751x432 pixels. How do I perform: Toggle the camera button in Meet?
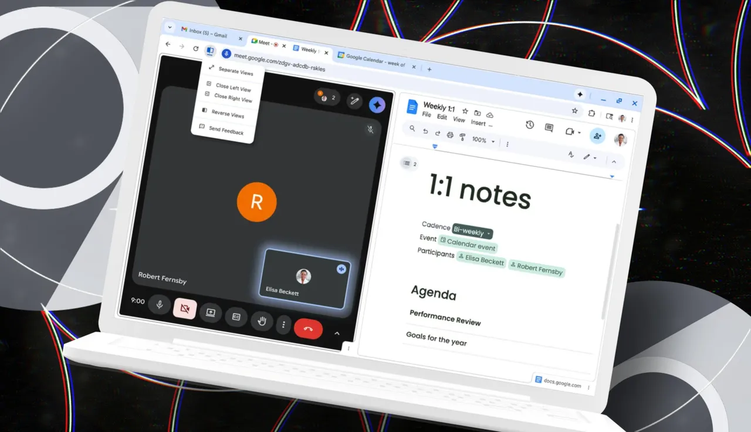[x=184, y=308]
